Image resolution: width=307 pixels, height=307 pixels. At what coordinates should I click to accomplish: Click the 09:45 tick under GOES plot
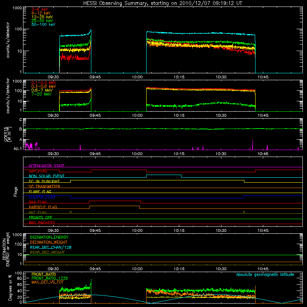click(95, 154)
